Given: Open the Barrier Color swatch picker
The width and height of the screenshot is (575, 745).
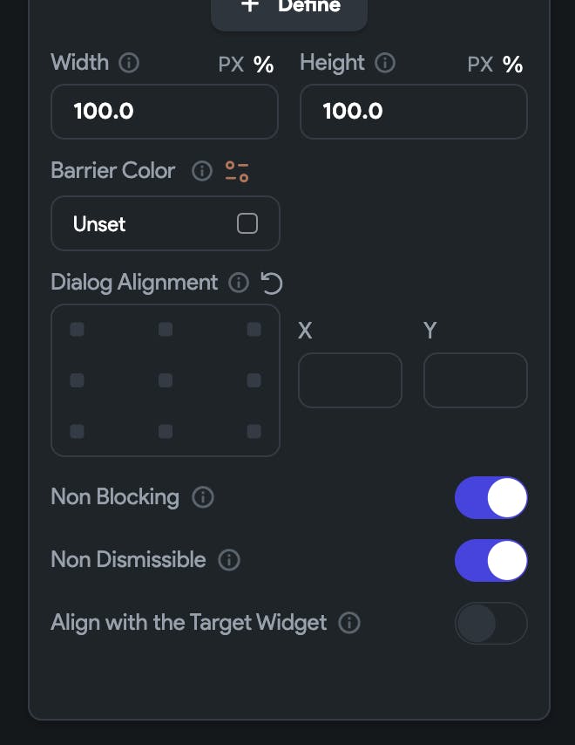Looking at the screenshot, I should click(247, 224).
